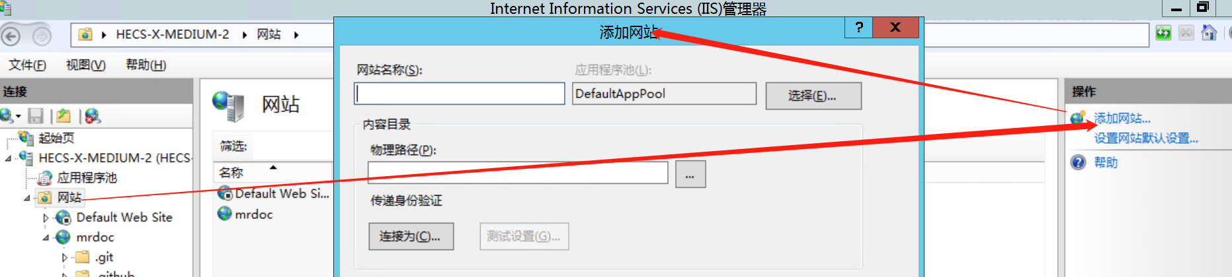Minimize the IIS Manager window
Viewport: 1232px width, 277px height.
(x=1176, y=8)
